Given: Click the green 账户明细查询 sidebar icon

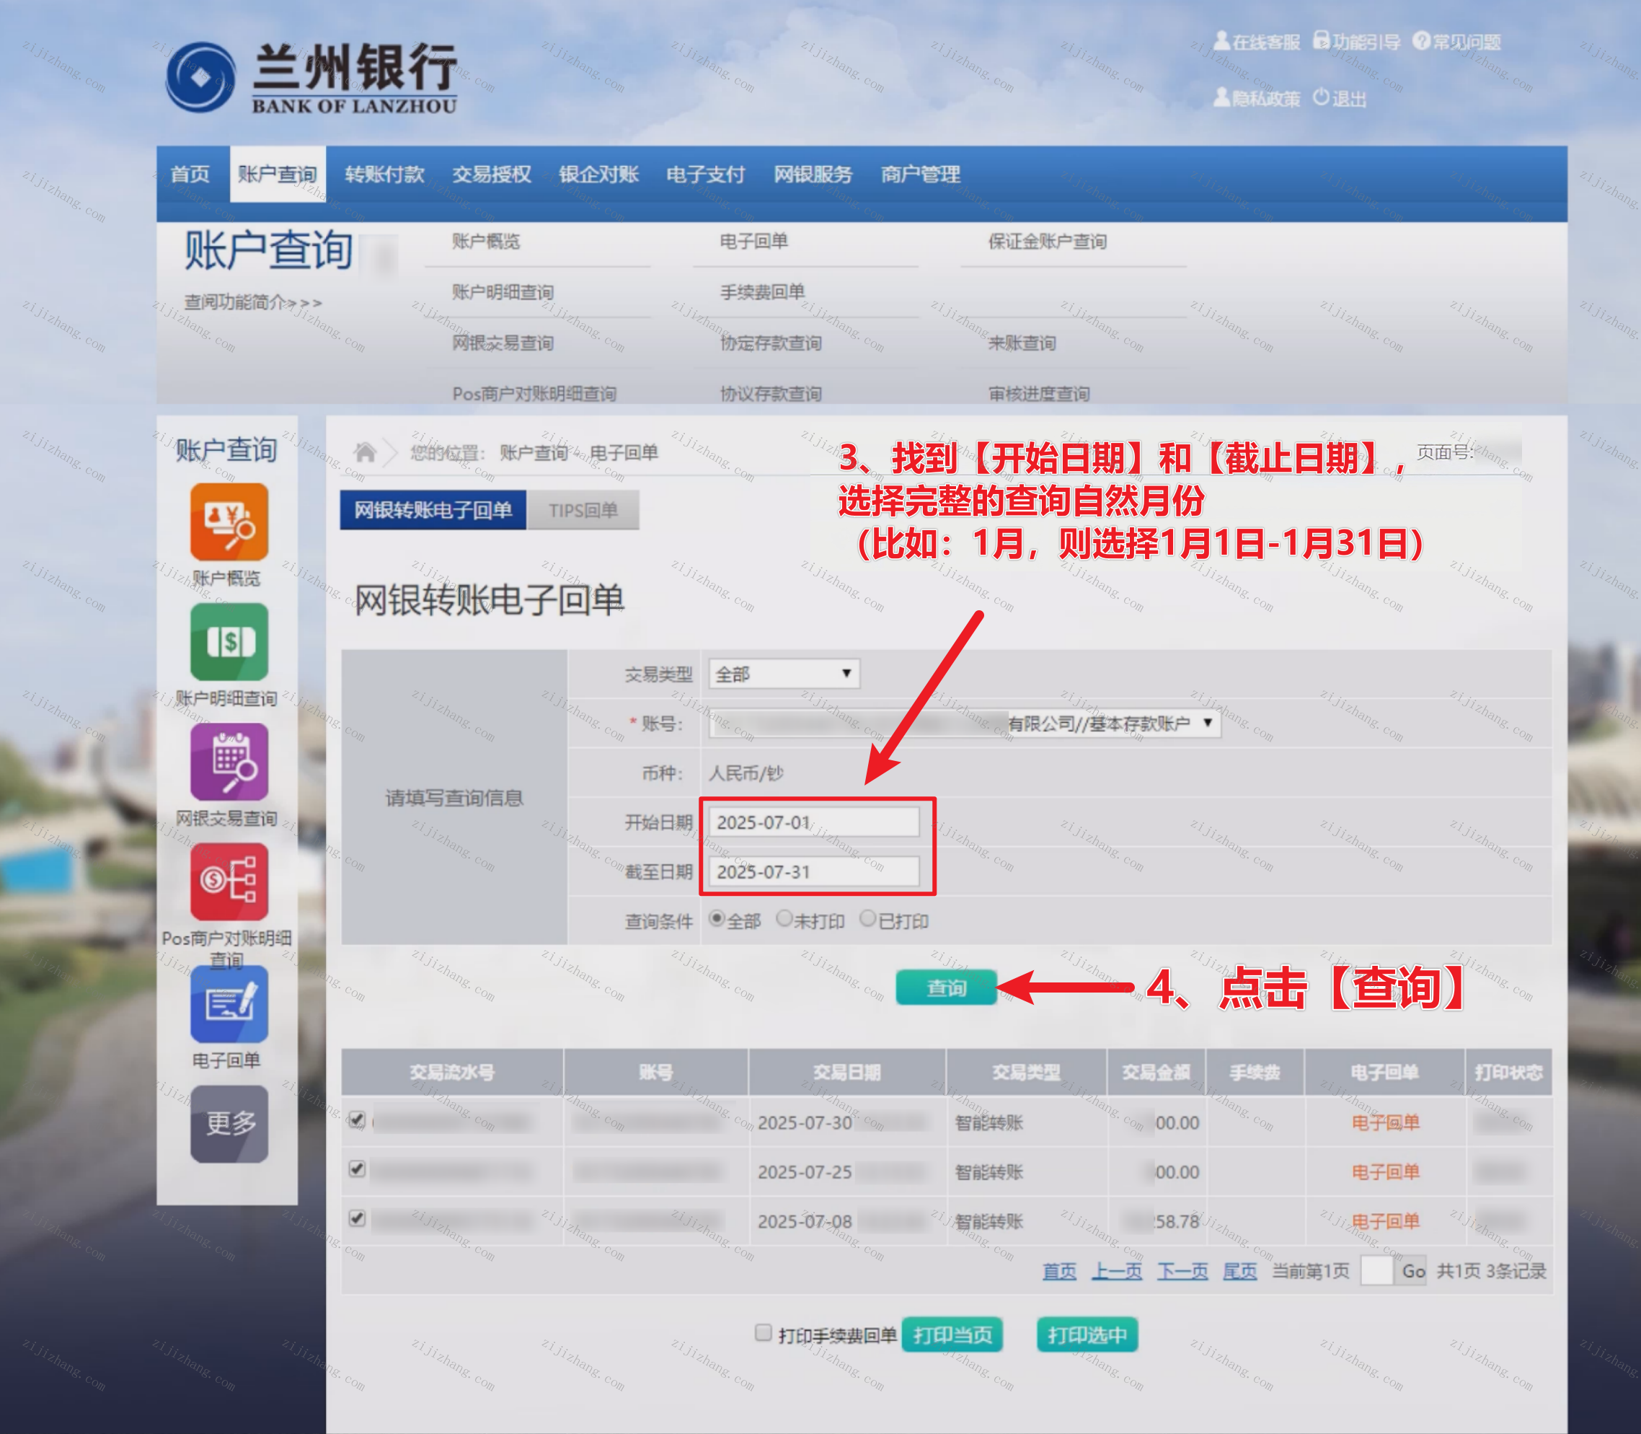Looking at the screenshot, I should coord(229,642).
